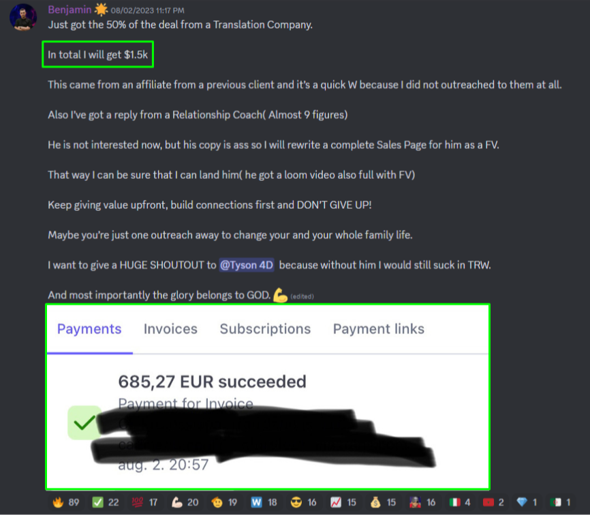Toggle the green checkmark reaction with 22

[x=106, y=502]
